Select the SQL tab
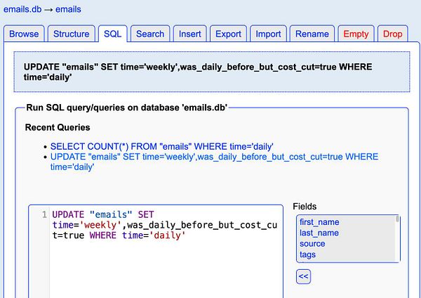 pos(112,34)
